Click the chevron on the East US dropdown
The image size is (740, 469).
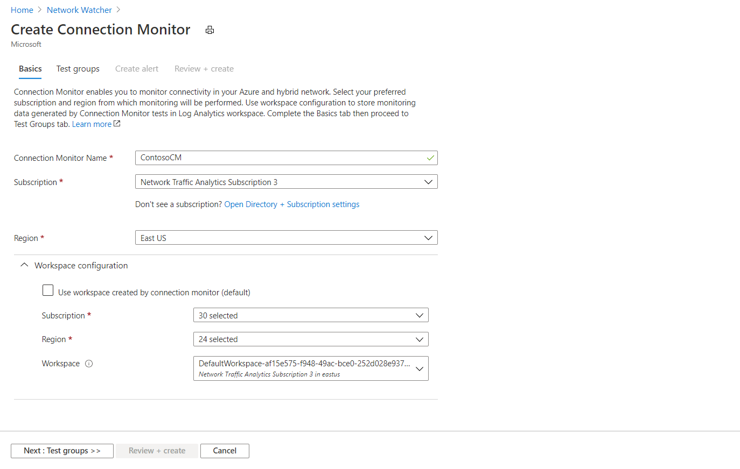428,237
